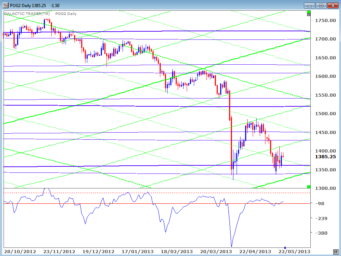341x256 pixels.
Task: Click the 1650.00 price level label
Action: click(325, 58)
